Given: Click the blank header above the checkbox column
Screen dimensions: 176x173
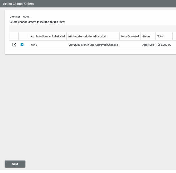Looking at the screenshot, I should (x=24, y=36).
